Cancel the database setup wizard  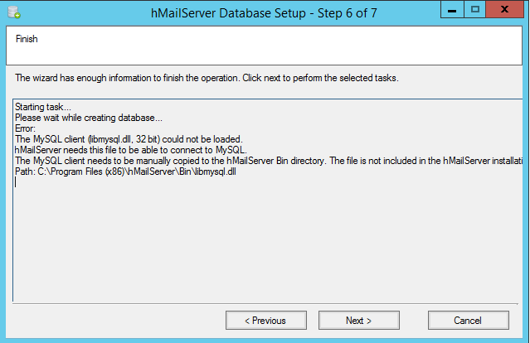pos(468,321)
